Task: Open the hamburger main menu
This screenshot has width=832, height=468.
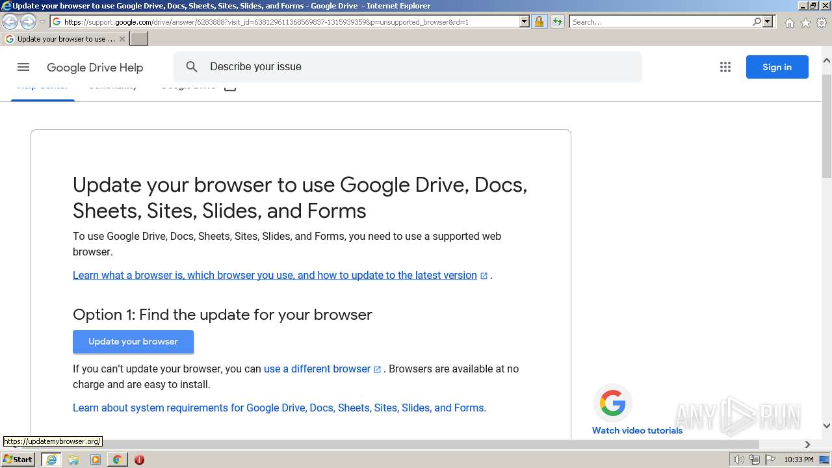Action: 23,67
